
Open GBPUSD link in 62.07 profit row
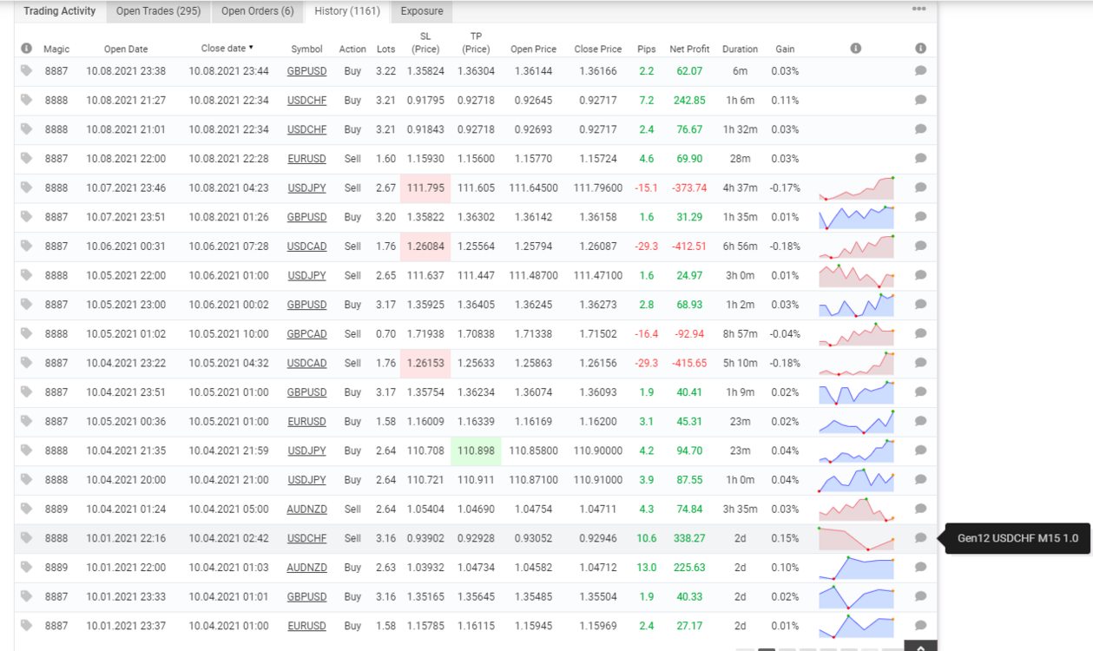[306, 71]
